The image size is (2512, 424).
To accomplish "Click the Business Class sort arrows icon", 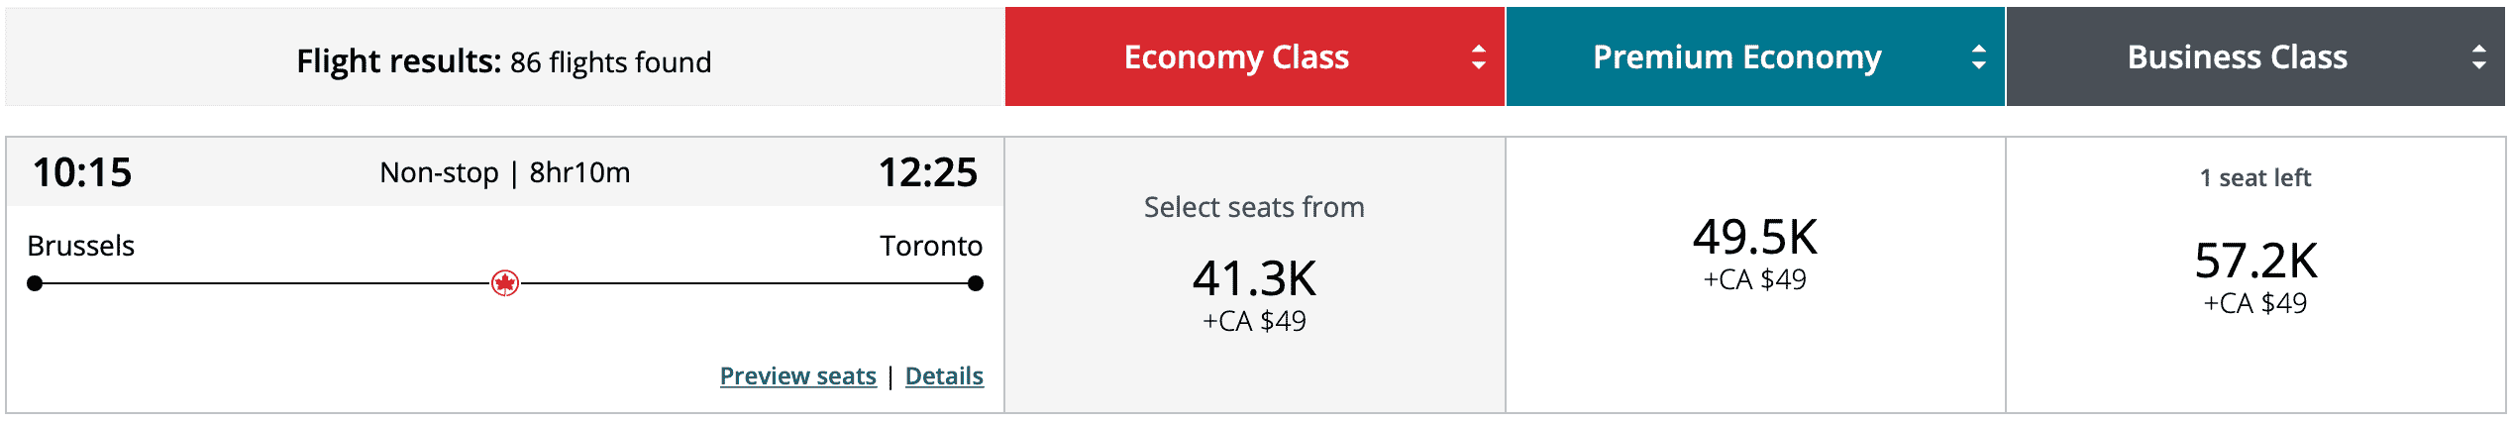I will click(2478, 57).
